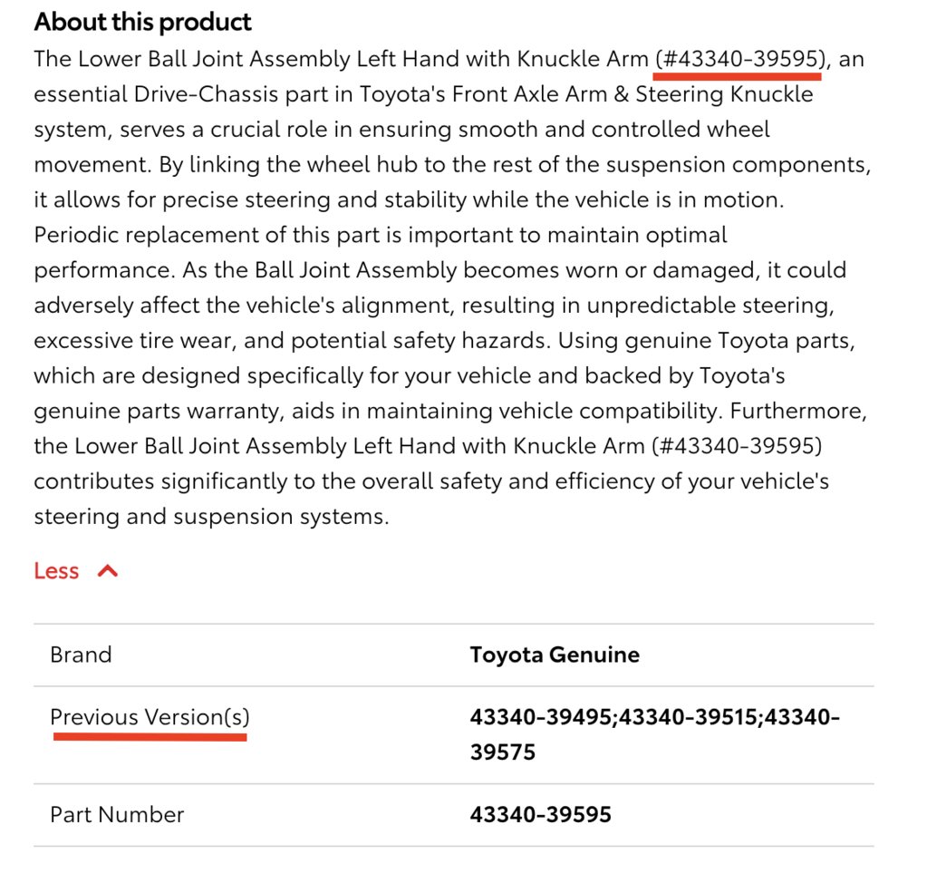Click 'Drive-Chassis' term in the description
927x883 pixels.
(207, 94)
